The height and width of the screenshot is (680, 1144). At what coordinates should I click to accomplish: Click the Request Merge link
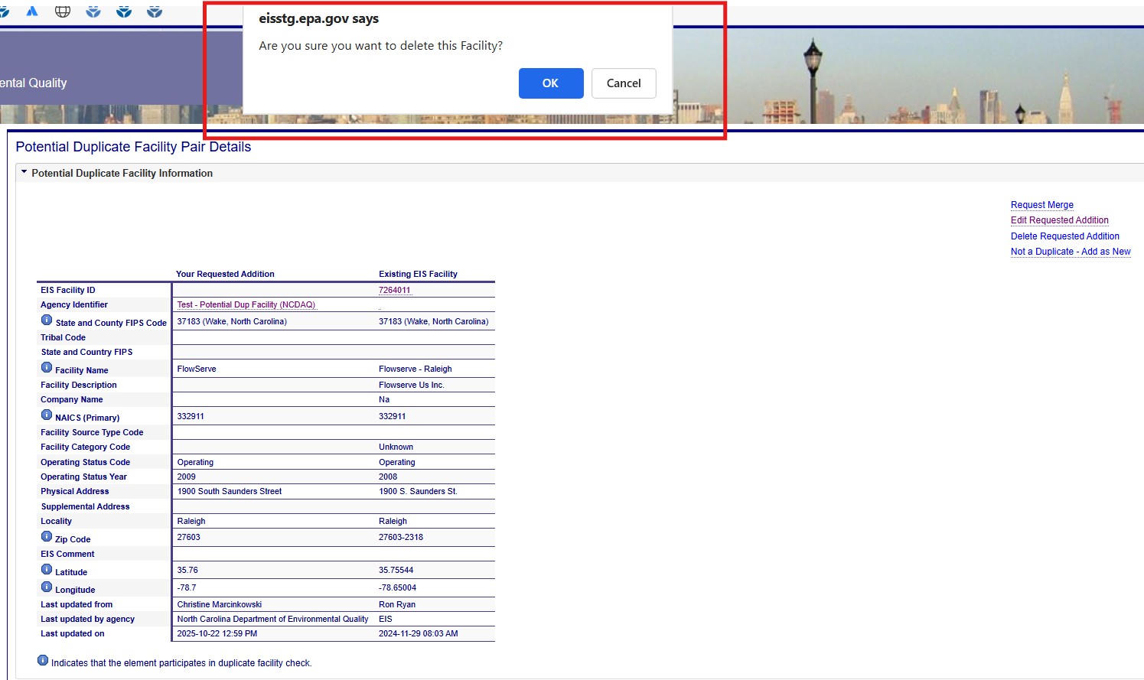[1041, 205]
